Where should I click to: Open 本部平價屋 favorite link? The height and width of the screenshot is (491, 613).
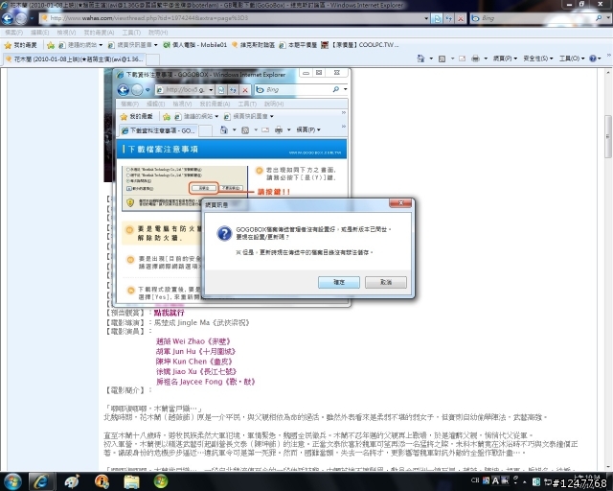pyautogui.click(x=298, y=45)
